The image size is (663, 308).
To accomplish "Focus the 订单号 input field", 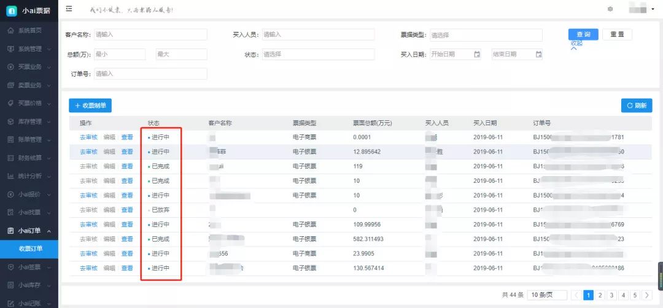I will pos(150,74).
